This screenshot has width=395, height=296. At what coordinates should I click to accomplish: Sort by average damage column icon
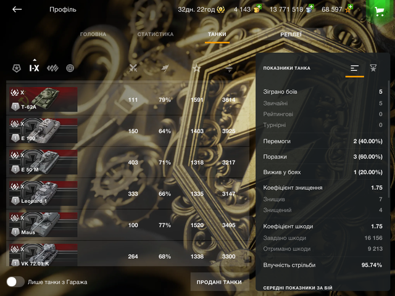pos(229,68)
